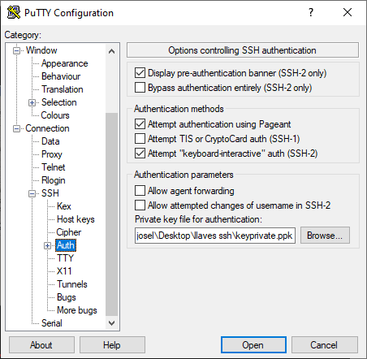Click Browse to choose key file
The height and width of the screenshot is (359, 367).
tap(325, 236)
